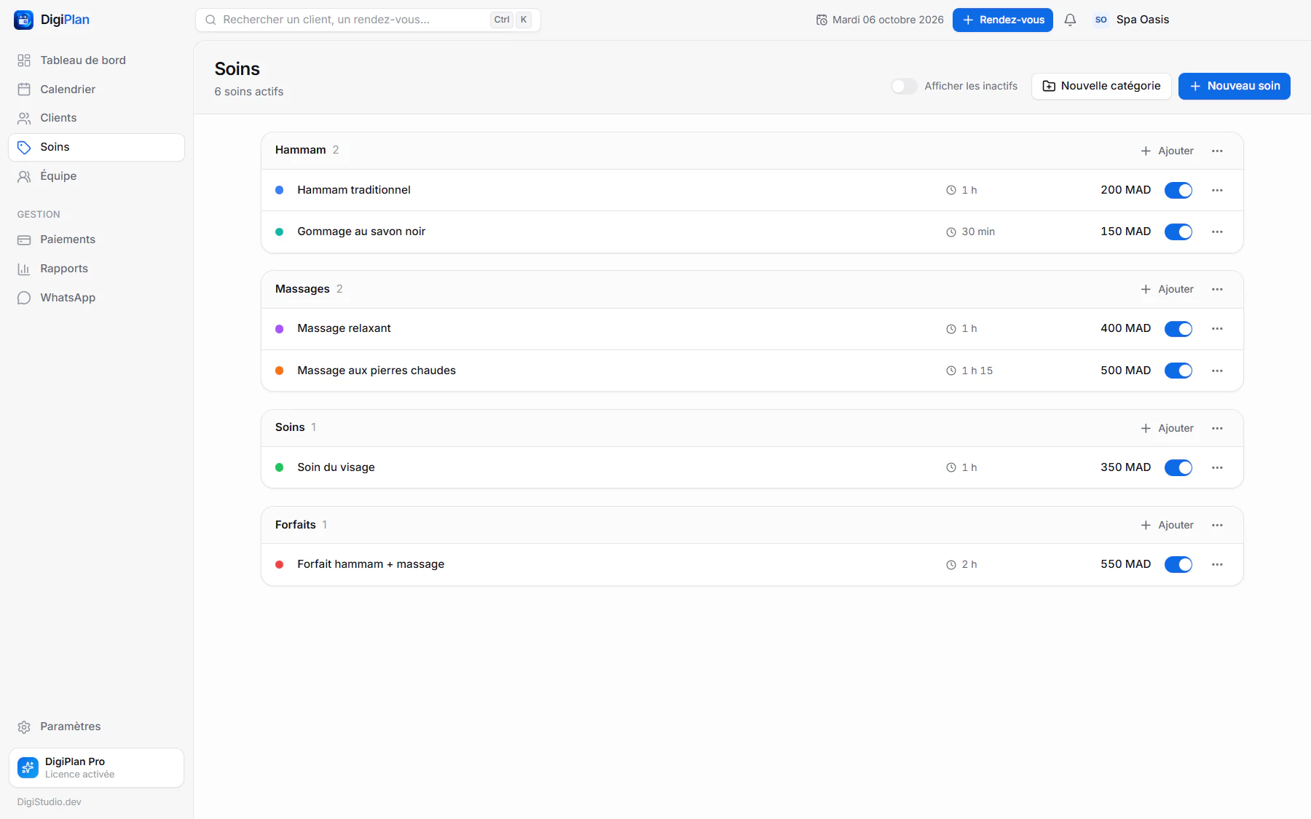The width and height of the screenshot is (1311, 819).
Task: Open more options for Hammam category
Action: [1217, 151]
